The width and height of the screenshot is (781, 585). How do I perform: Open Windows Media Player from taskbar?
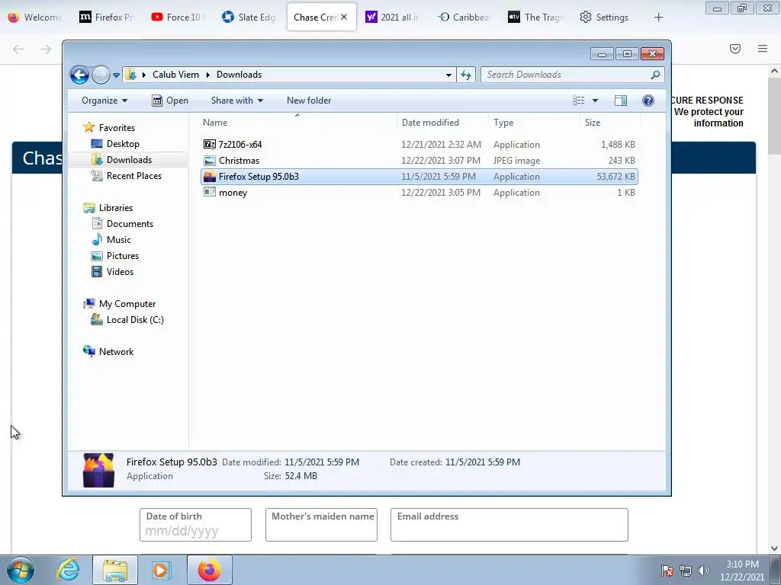161,570
